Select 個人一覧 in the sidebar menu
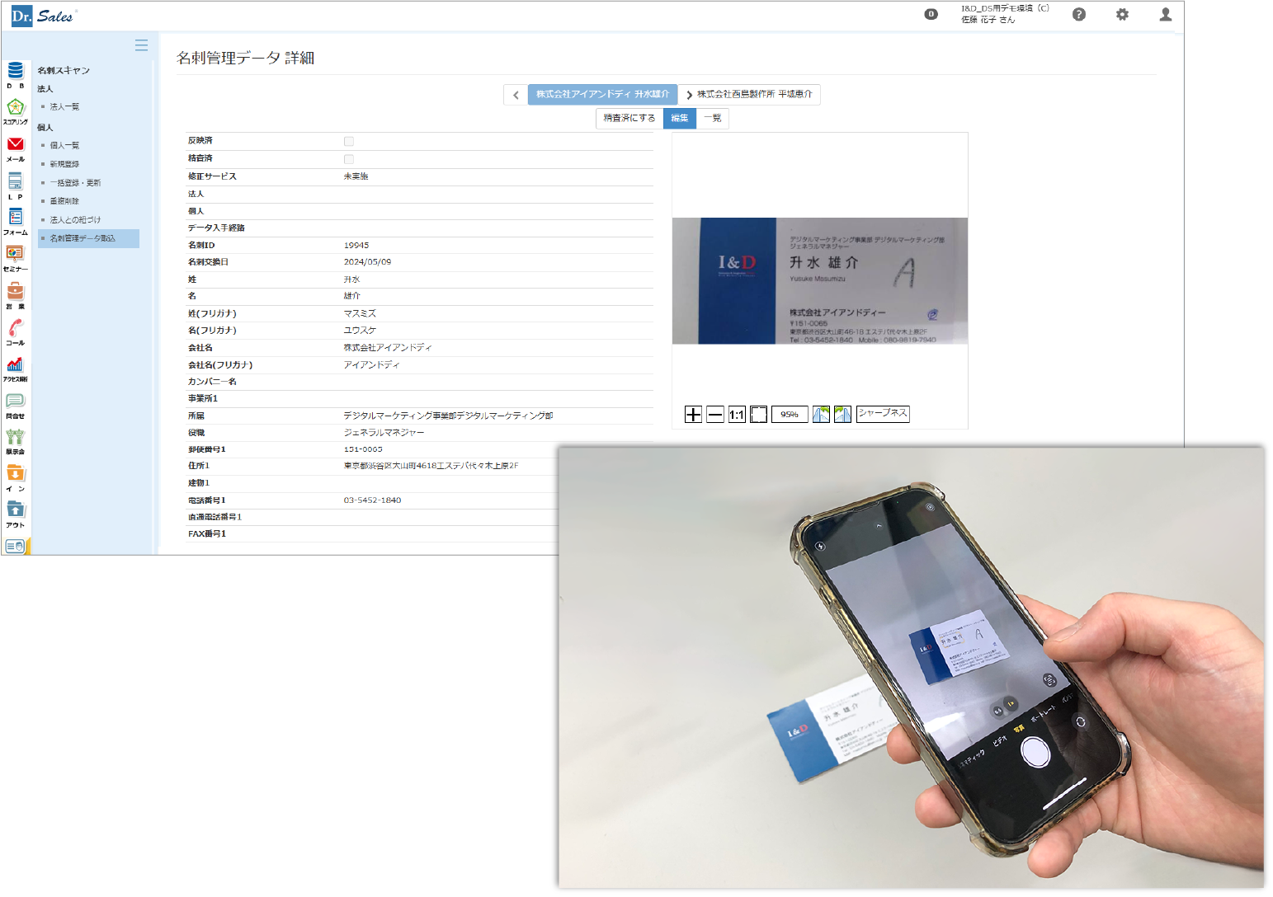 tap(64, 146)
